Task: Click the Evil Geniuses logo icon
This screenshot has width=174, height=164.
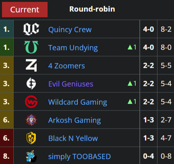Action: (x=31, y=83)
